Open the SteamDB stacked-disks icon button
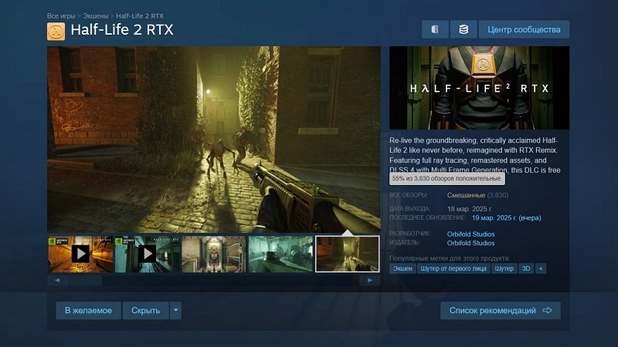This screenshot has height=347, width=618. tap(463, 29)
